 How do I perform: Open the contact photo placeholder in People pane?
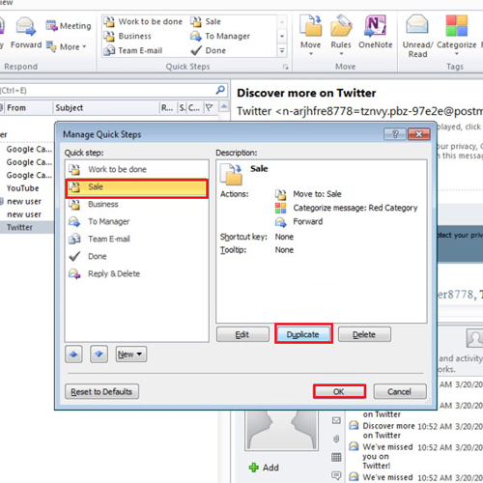[x=281, y=431]
